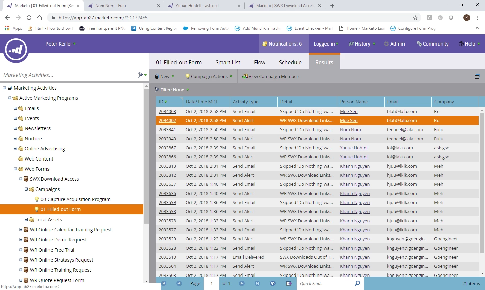Image resolution: width=485 pixels, height=290 pixels.
Task: Click the tree filter icon
Action: (x=141, y=75)
